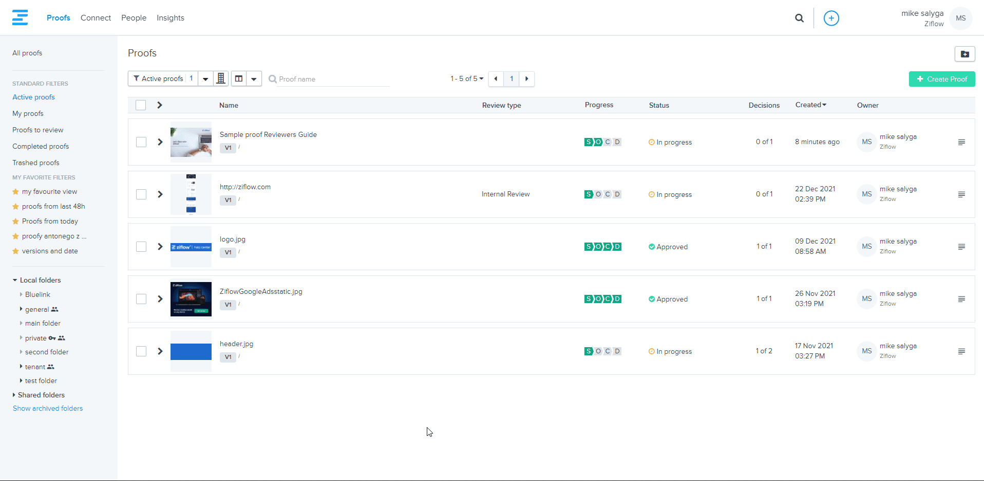984x481 pixels.
Task: Click Show archived folders link
Action: (x=48, y=408)
